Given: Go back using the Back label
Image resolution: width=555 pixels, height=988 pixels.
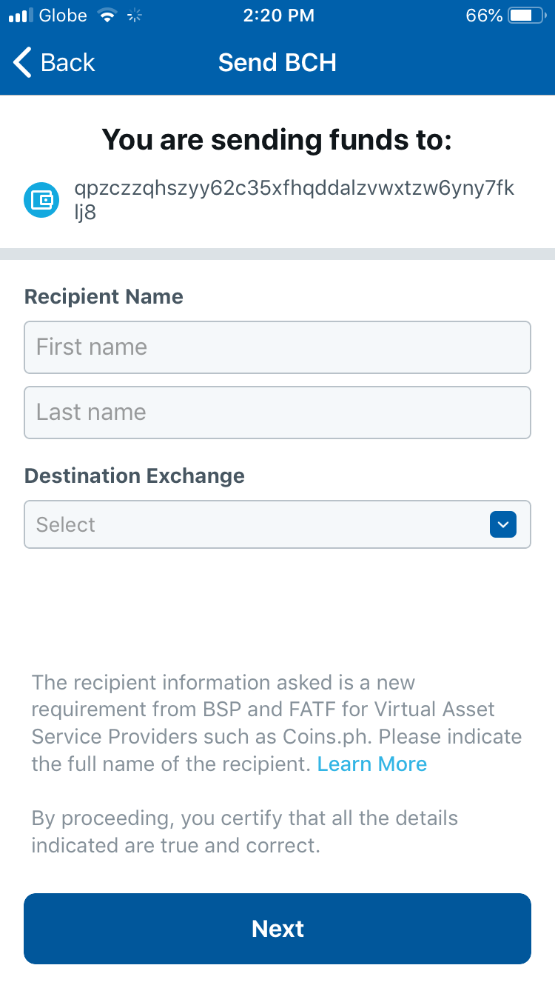Looking at the screenshot, I should [x=68, y=63].
